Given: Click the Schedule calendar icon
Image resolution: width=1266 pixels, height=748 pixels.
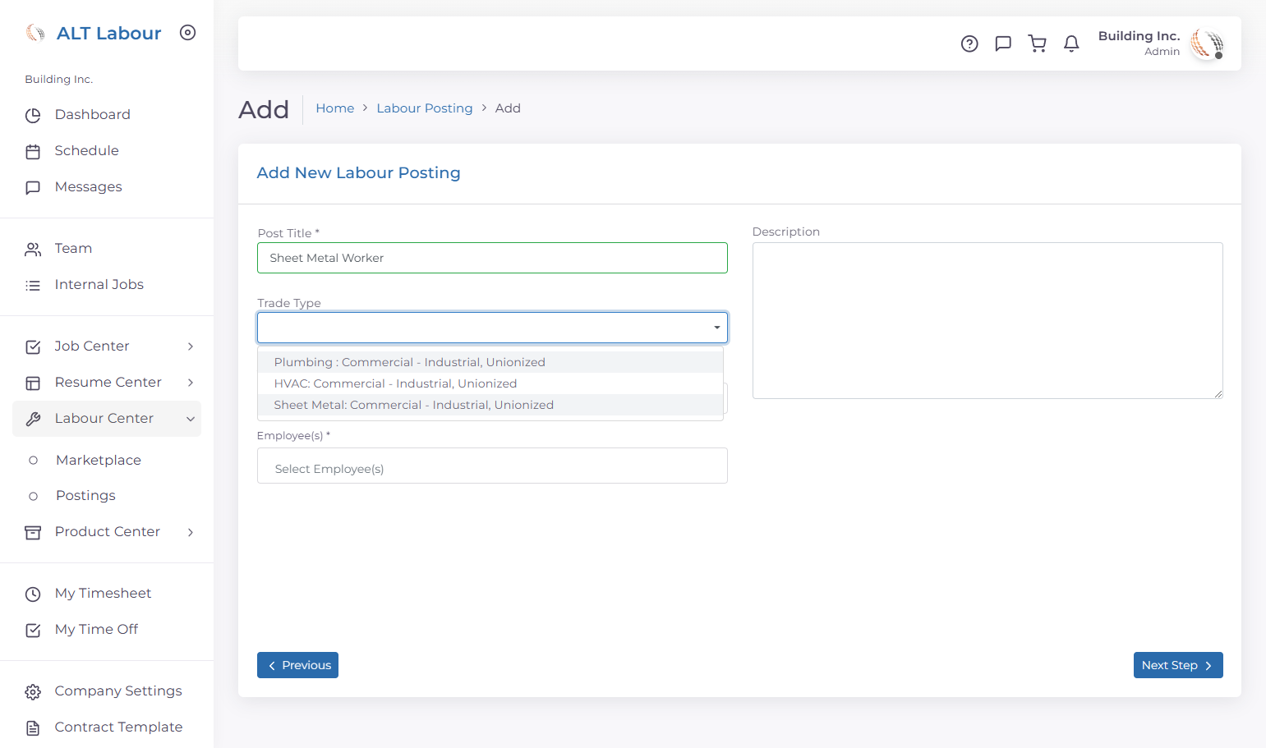Looking at the screenshot, I should pos(33,152).
